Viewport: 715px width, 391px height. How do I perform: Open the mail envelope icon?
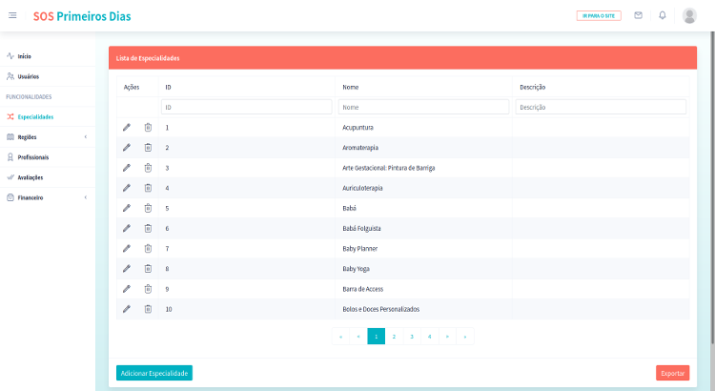tap(638, 15)
